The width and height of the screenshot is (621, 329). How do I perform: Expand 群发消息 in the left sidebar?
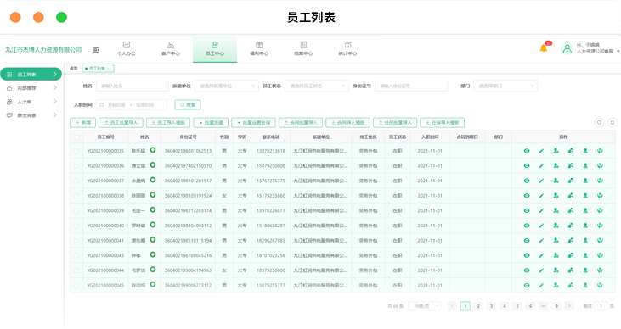pyautogui.click(x=31, y=115)
